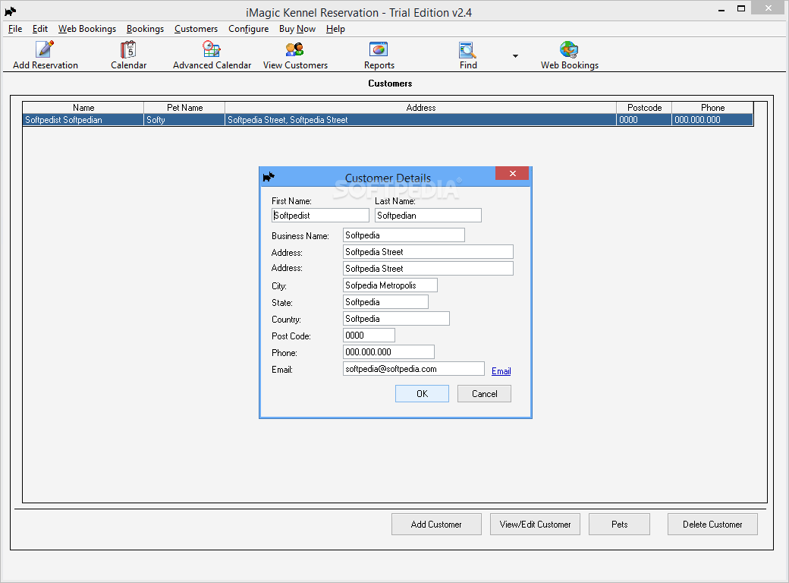This screenshot has height=583, width=789.
Task: Click the Delete Customer button
Action: [x=712, y=524]
